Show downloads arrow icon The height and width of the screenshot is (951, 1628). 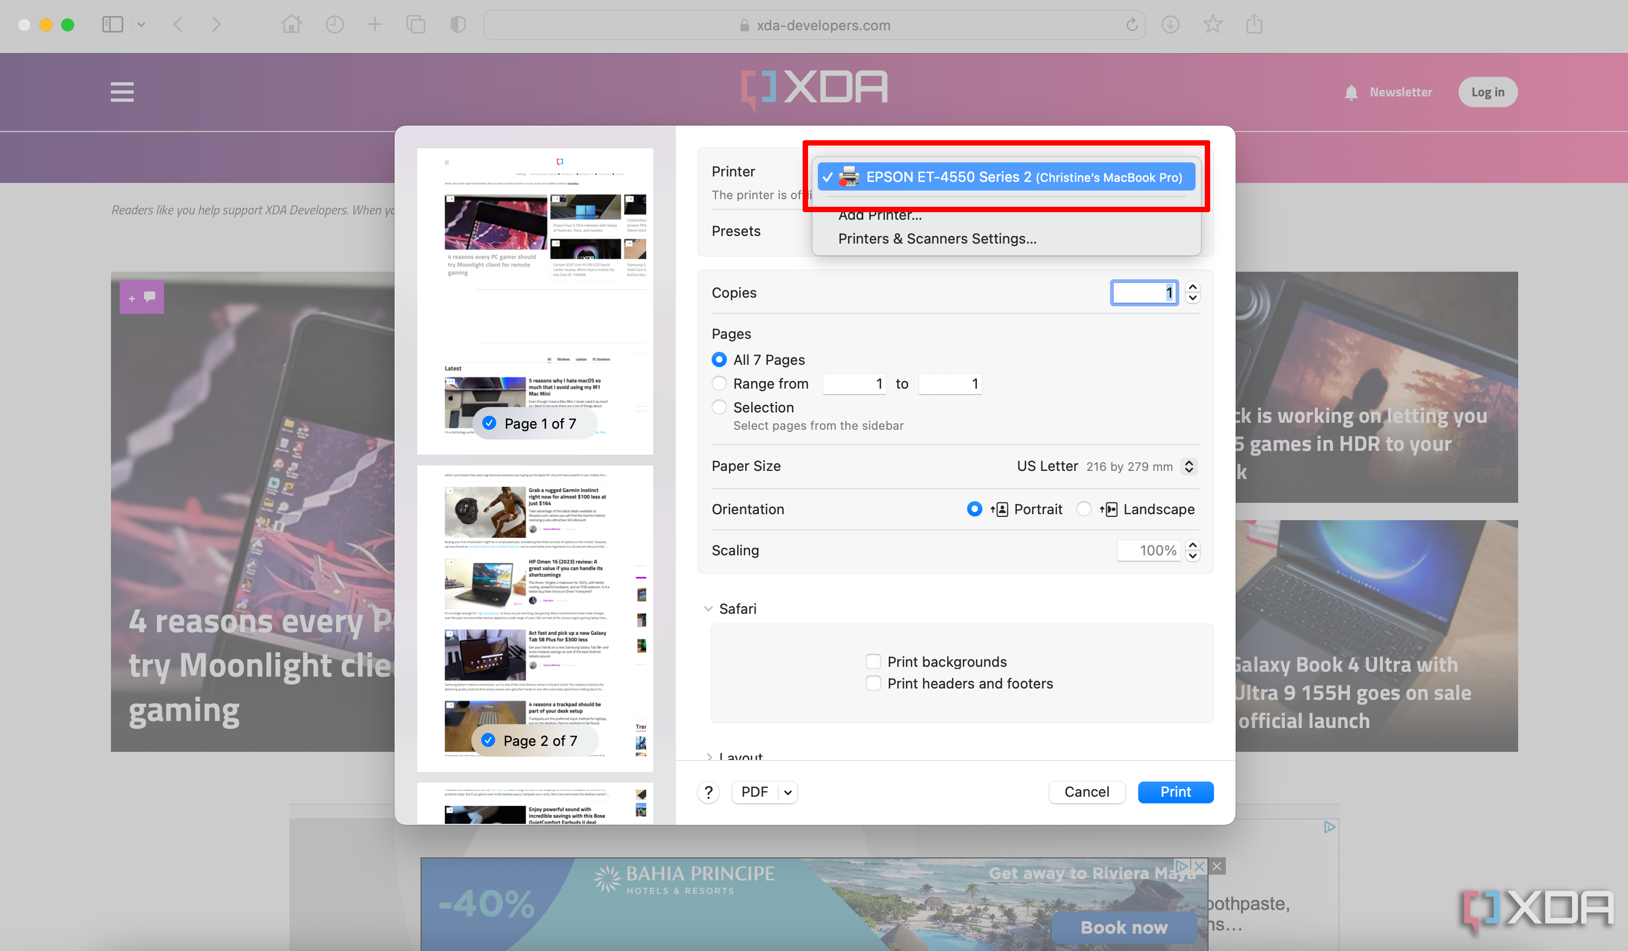pos(1170,24)
